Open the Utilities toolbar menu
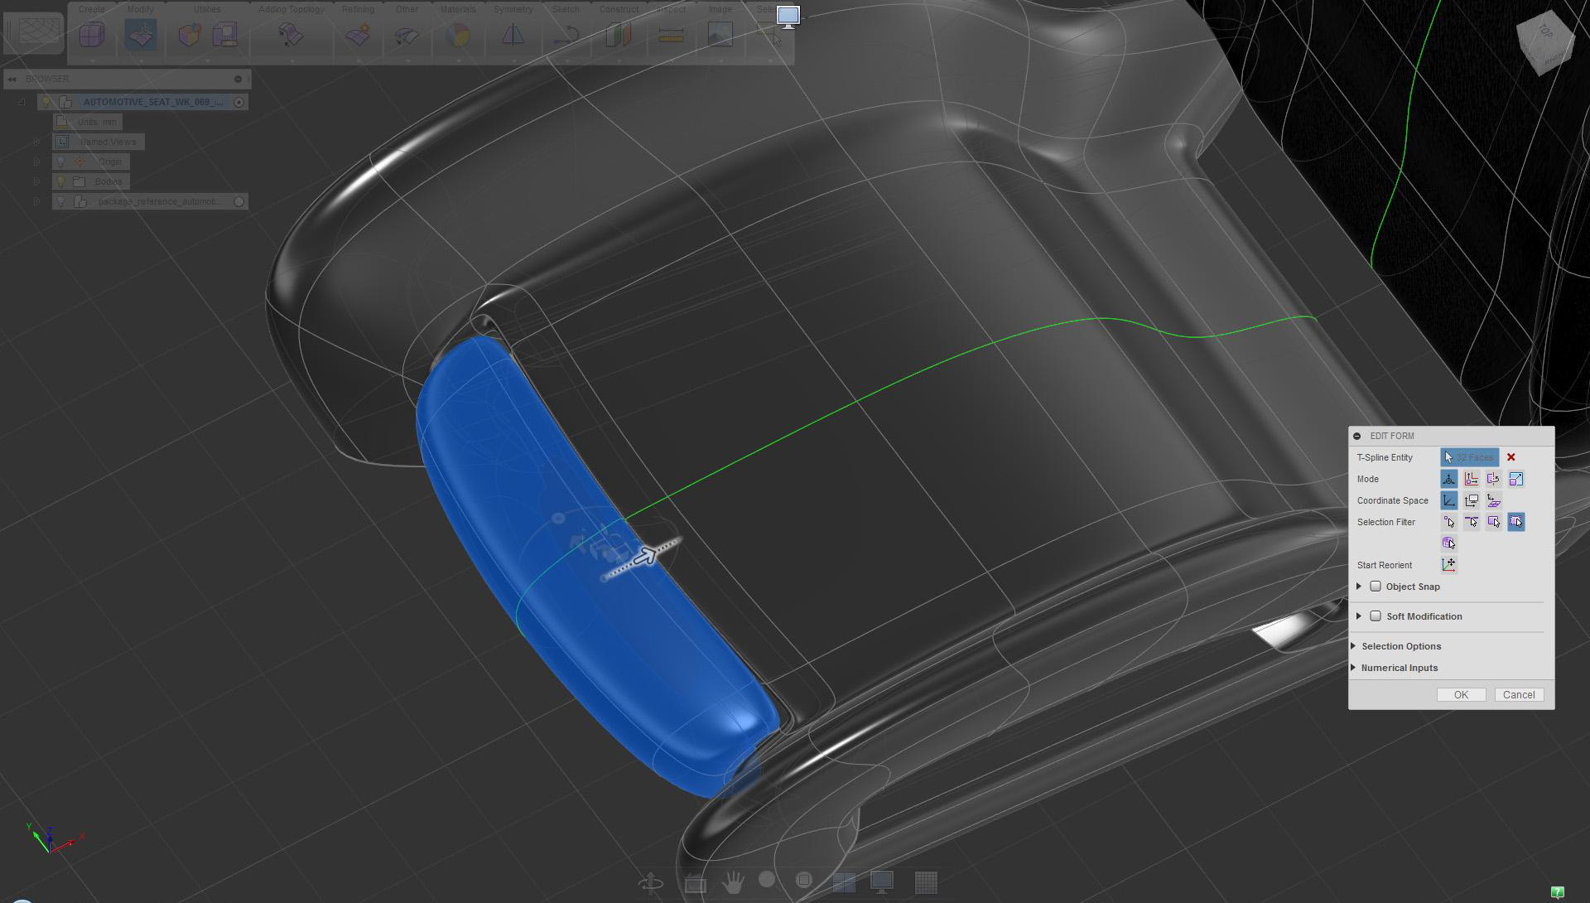1590x903 pixels. click(207, 10)
